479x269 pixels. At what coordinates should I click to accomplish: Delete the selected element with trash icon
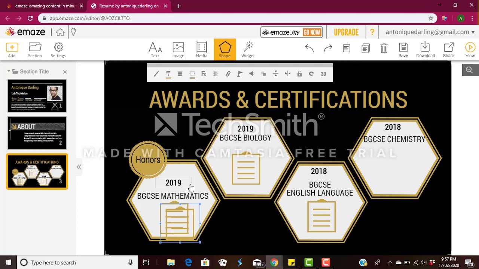tap(384, 48)
